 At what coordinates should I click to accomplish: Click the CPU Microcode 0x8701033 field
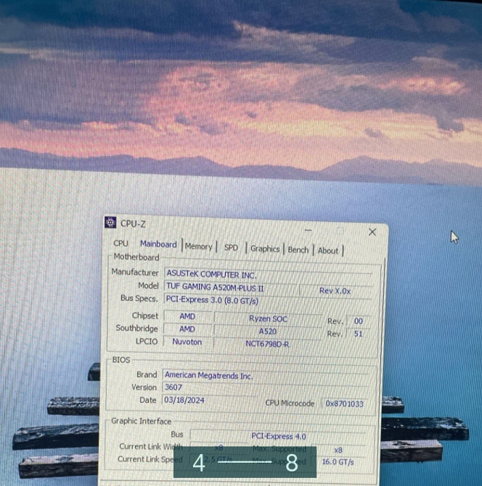345,404
